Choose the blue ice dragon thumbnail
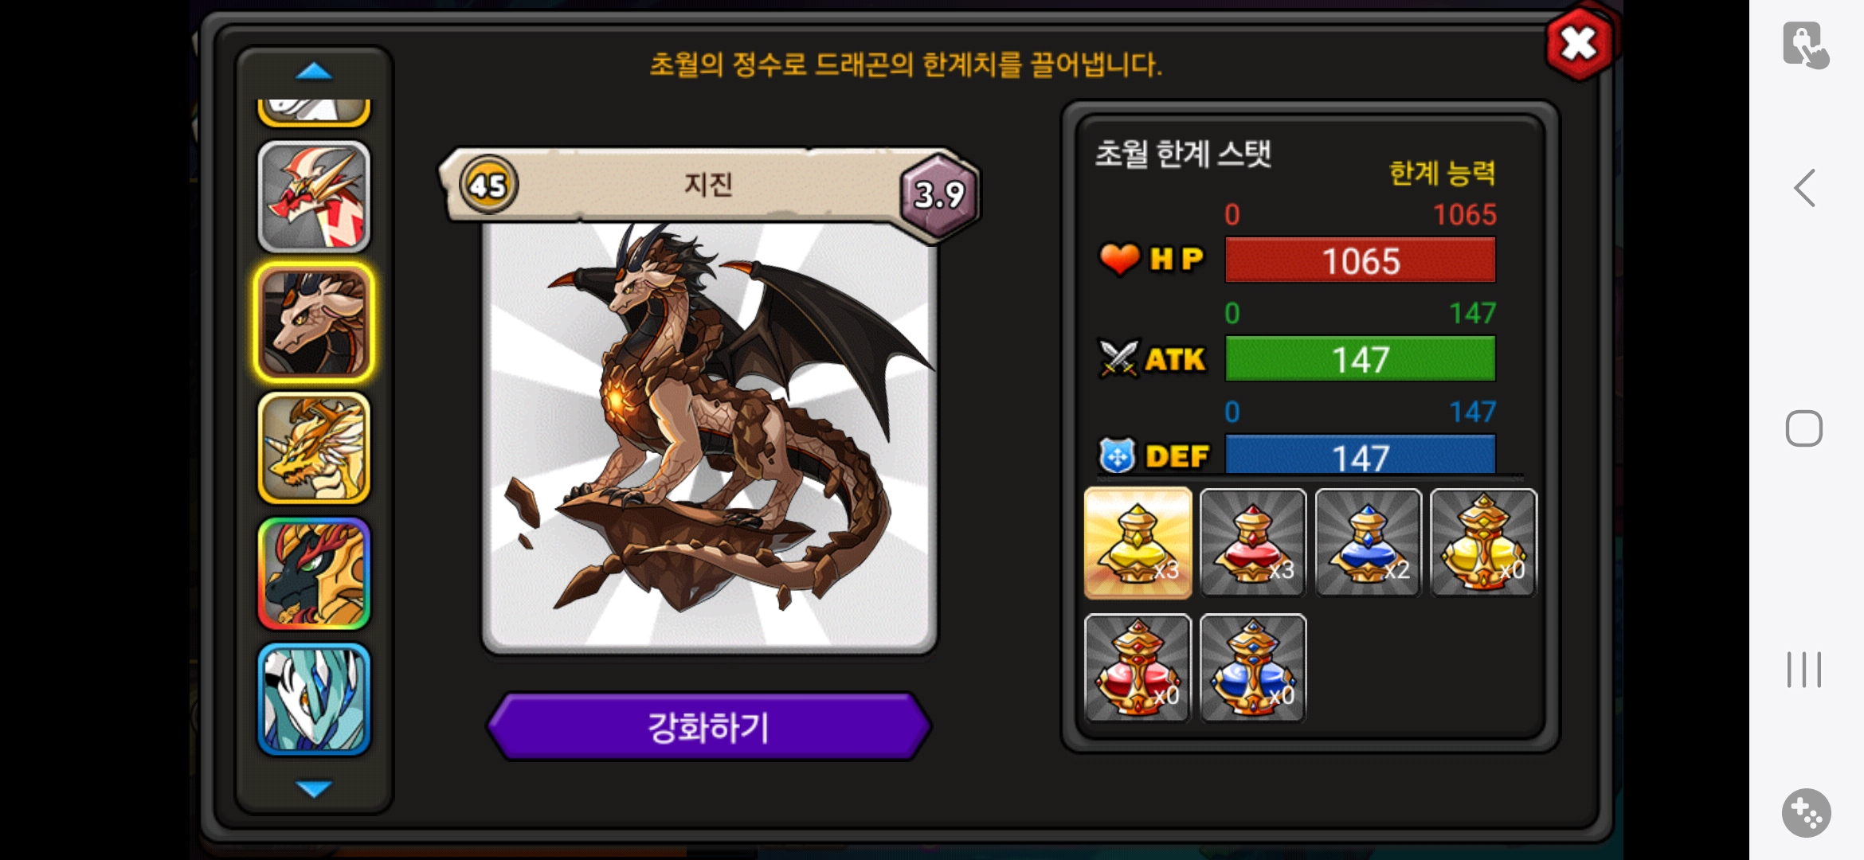The width and height of the screenshot is (1864, 860). pos(314,699)
